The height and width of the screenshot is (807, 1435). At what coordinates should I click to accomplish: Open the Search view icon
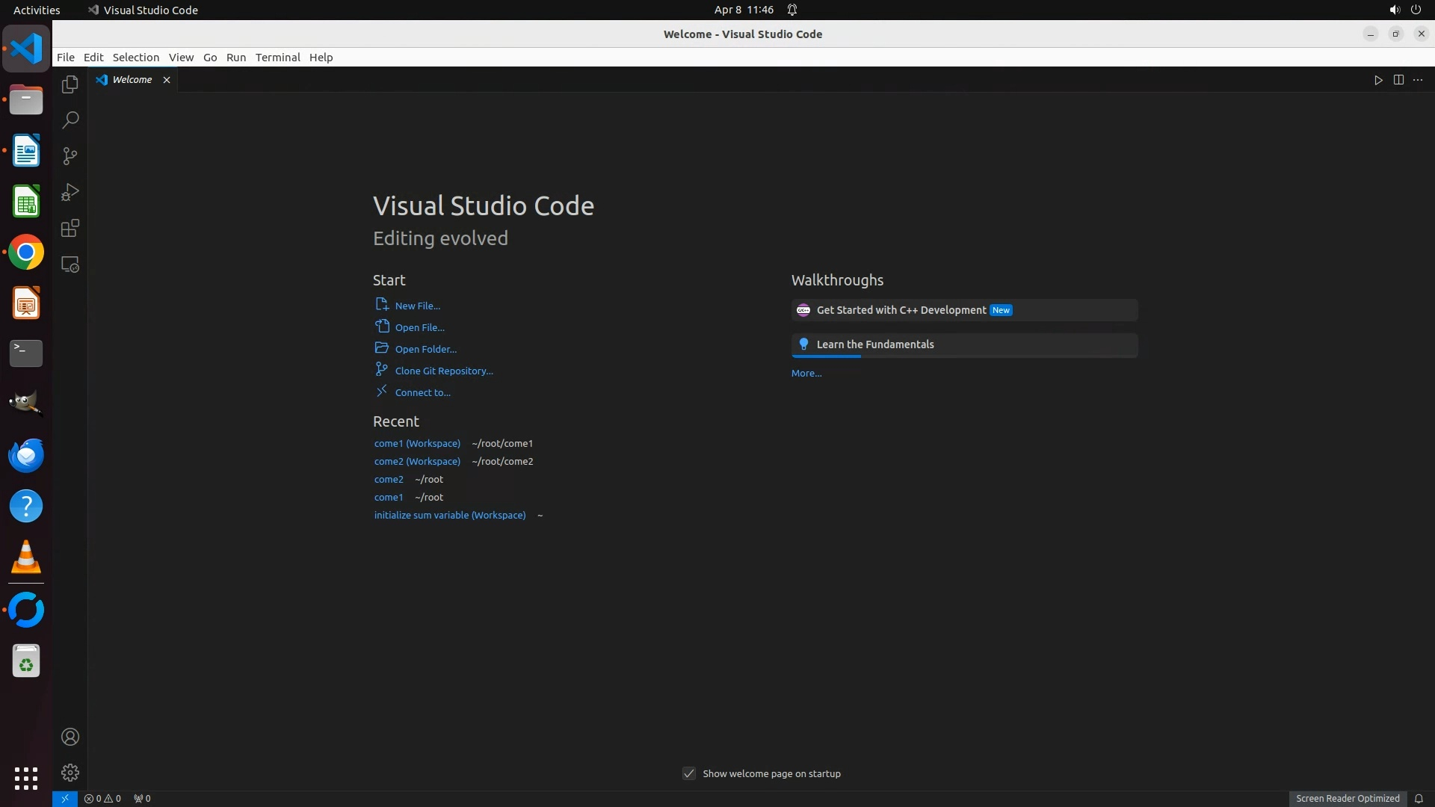pyautogui.click(x=70, y=120)
